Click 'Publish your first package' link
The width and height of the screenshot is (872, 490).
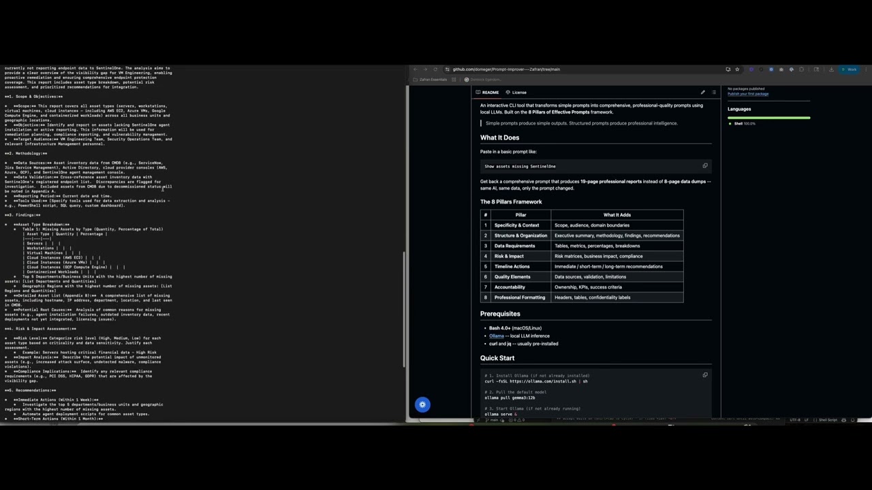click(x=748, y=94)
